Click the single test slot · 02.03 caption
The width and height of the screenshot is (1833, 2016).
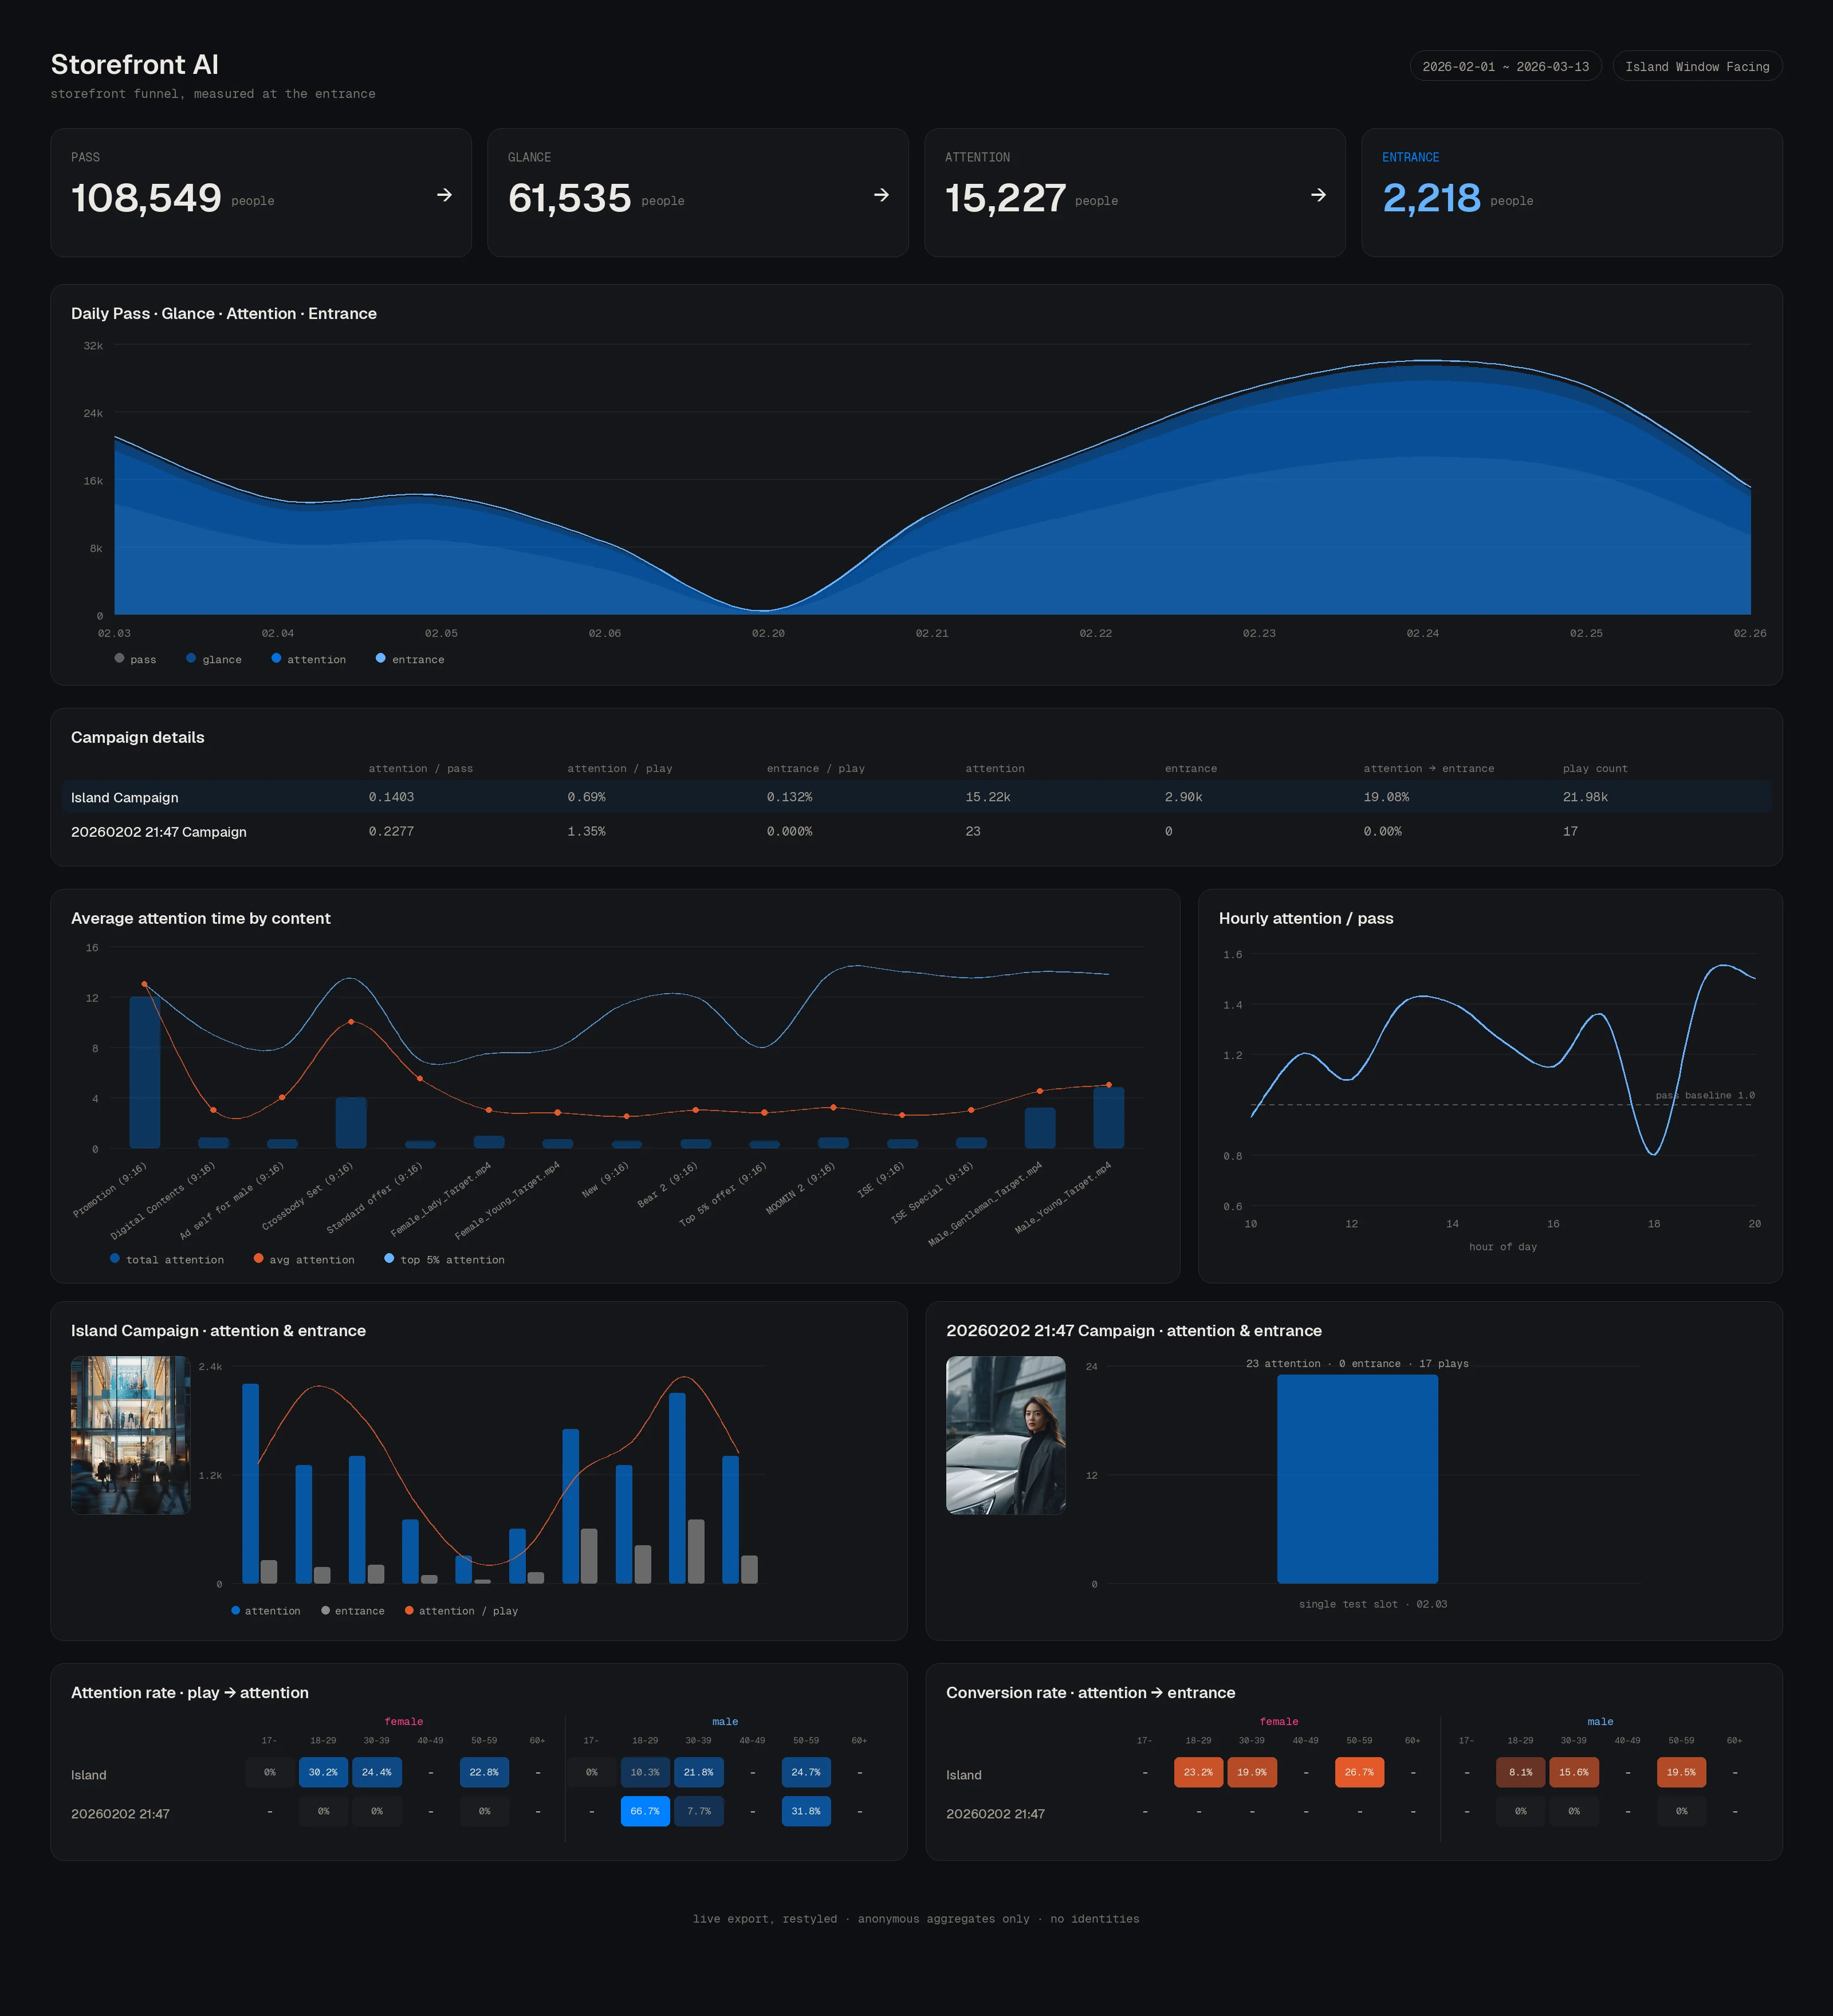1373,1604
